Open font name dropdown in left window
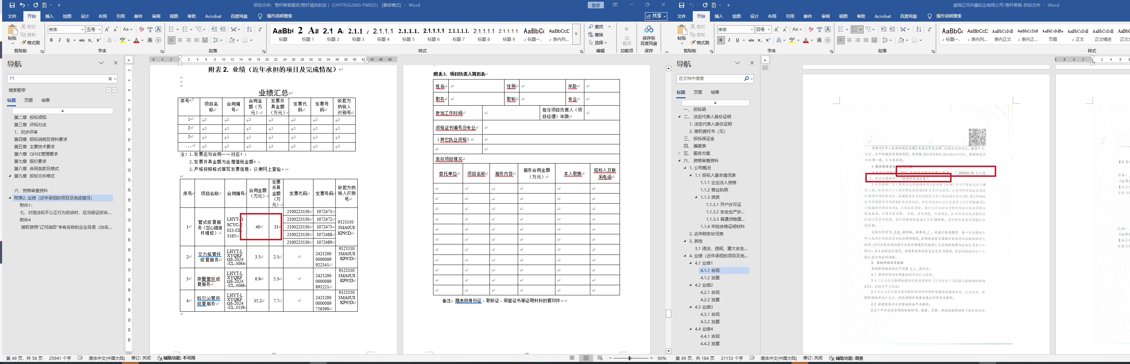 (x=83, y=29)
